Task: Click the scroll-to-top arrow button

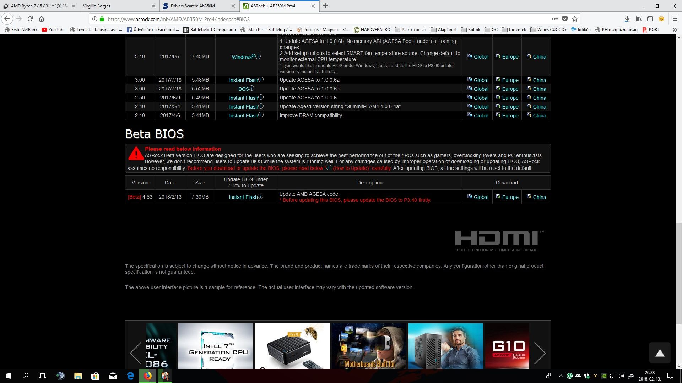Action: 660,353
